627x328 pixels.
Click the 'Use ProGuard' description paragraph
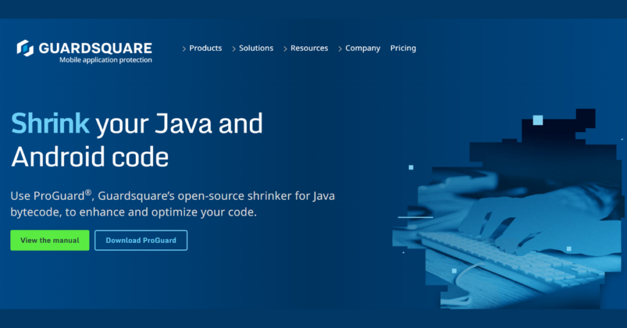tap(173, 204)
